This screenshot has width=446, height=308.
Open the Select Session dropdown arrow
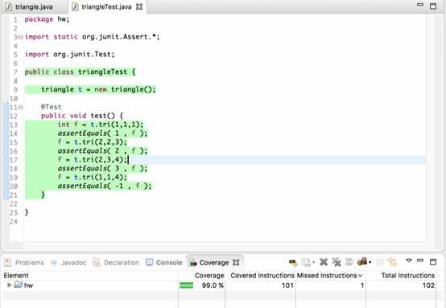[x=370, y=262]
